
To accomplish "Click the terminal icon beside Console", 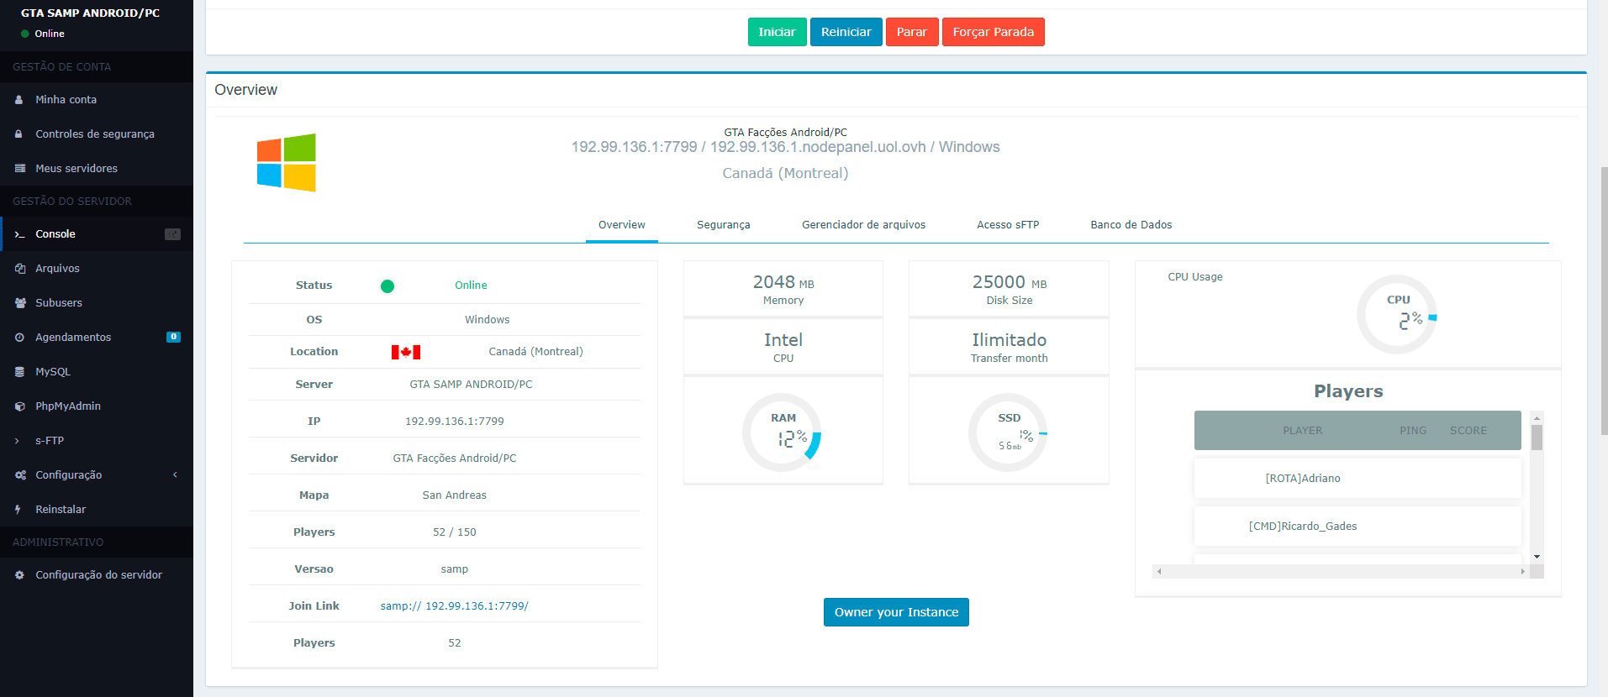I will coord(19,234).
